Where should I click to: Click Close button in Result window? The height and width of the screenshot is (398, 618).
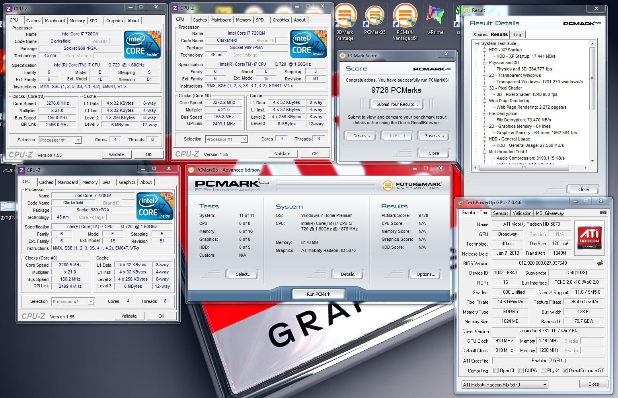(583, 189)
